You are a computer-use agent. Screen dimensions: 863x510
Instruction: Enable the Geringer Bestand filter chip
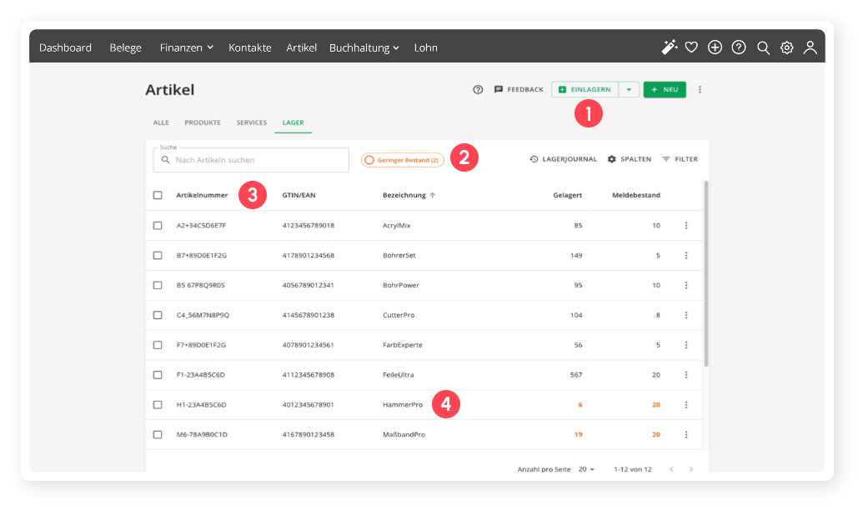tap(402, 160)
